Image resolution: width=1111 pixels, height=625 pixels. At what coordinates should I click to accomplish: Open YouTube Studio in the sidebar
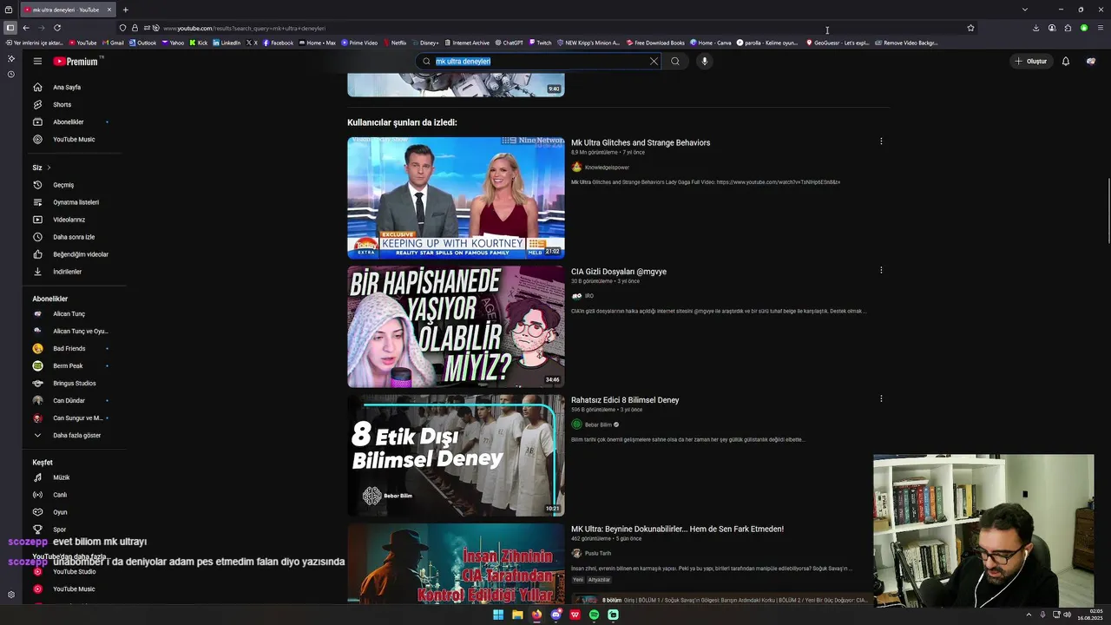pyautogui.click(x=74, y=571)
